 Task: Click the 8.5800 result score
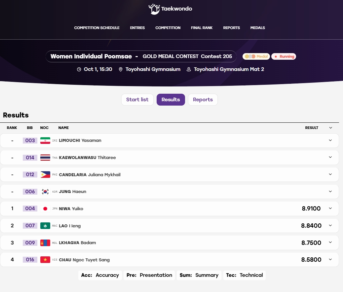pos(311,260)
